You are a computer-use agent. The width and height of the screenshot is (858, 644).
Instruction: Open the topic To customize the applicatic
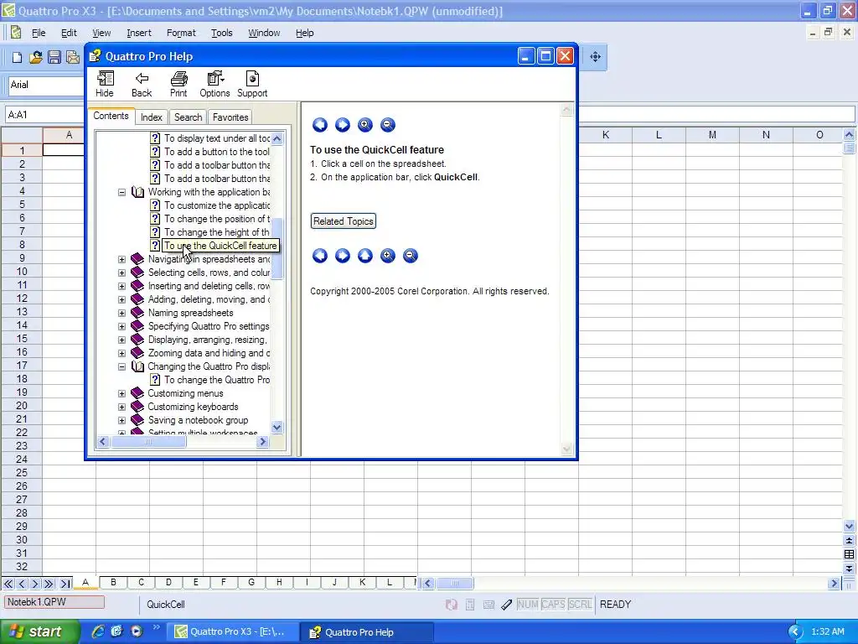217,205
